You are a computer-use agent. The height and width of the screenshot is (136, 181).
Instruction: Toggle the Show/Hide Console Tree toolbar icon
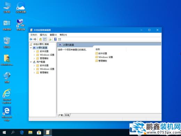(45, 39)
